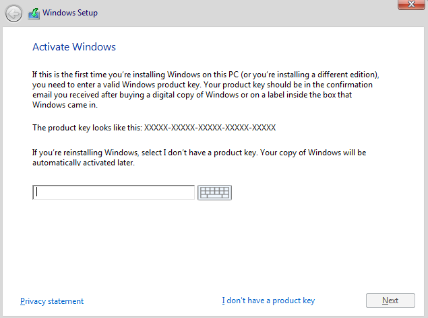
Task: Click the label 'The product key looks like this:'
Action: [x=88, y=127]
